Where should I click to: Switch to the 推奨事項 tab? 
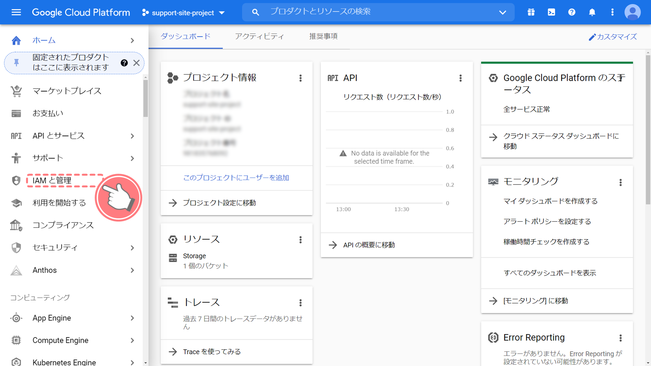point(323,36)
